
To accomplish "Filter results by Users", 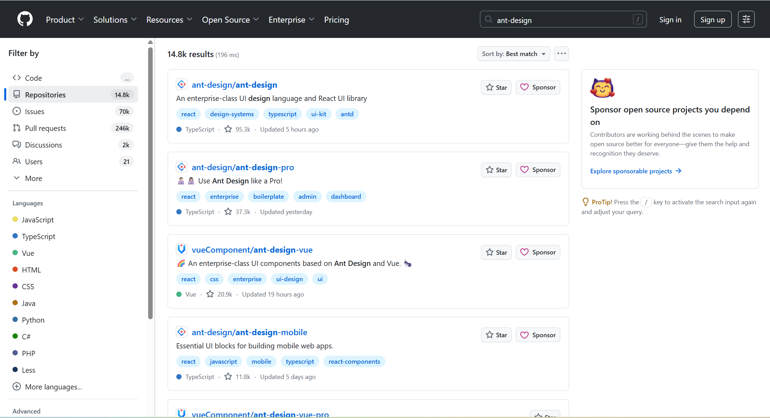I will click(x=73, y=161).
